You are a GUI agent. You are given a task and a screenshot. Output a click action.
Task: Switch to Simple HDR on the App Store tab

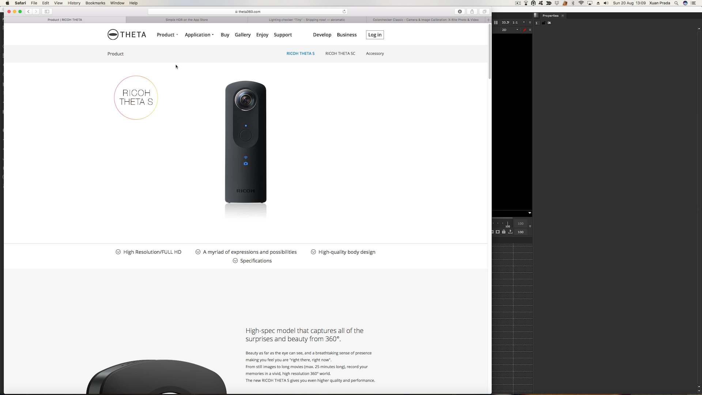coord(186,20)
